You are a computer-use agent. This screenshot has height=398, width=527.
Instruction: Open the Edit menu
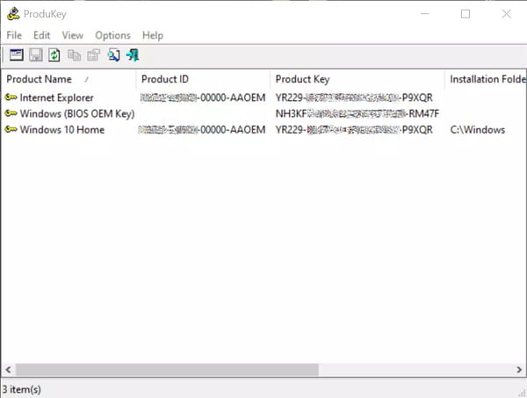(x=41, y=35)
